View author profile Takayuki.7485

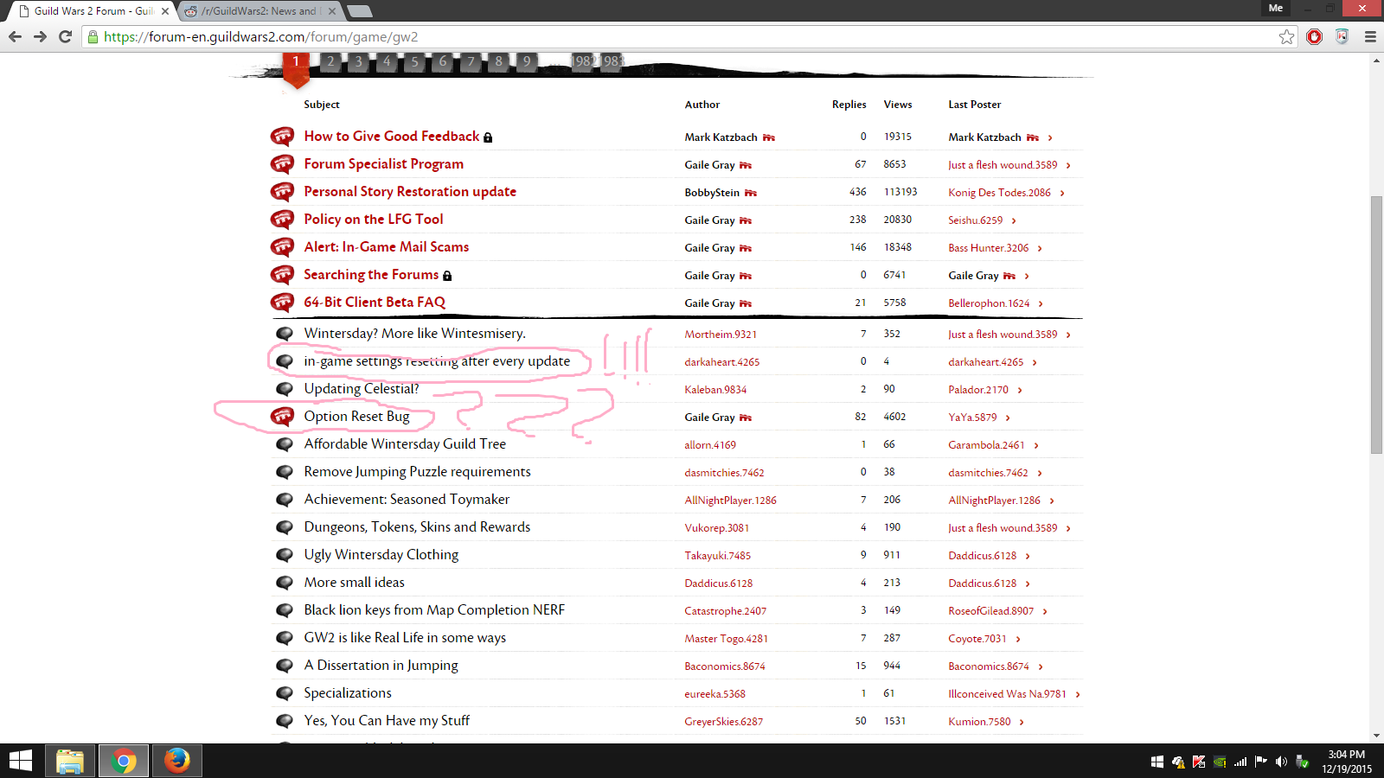[717, 556]
